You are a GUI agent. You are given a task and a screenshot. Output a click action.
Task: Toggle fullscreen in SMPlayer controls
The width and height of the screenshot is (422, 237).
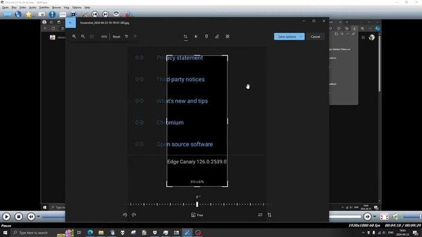(384, 217)
